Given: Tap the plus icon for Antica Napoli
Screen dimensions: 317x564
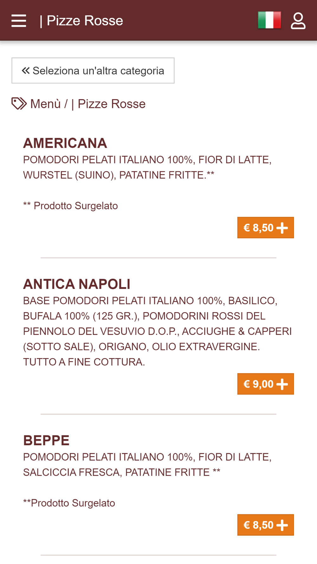Looking at the screenshot, I should tap(282, 384).
